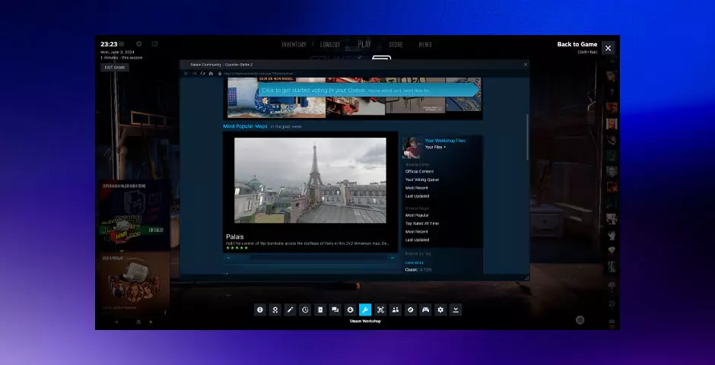Reload the Steam Community page
The width and height of the screenshot is (715, 365).
202,73
